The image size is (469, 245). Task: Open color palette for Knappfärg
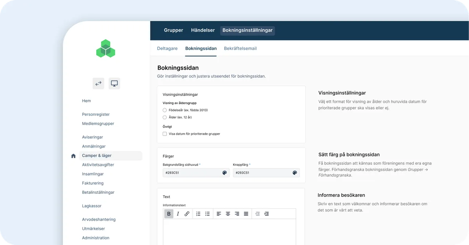(295, 173)
